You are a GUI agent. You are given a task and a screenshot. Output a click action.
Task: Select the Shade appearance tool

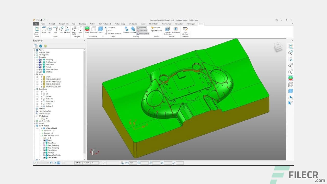click(x=87, y=29)
